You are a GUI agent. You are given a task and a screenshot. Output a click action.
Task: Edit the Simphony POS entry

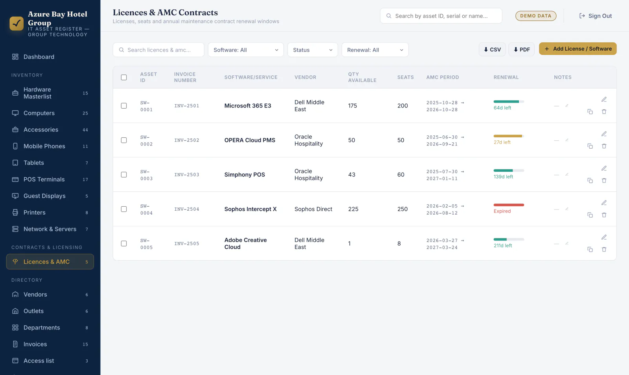pos(604,168)
